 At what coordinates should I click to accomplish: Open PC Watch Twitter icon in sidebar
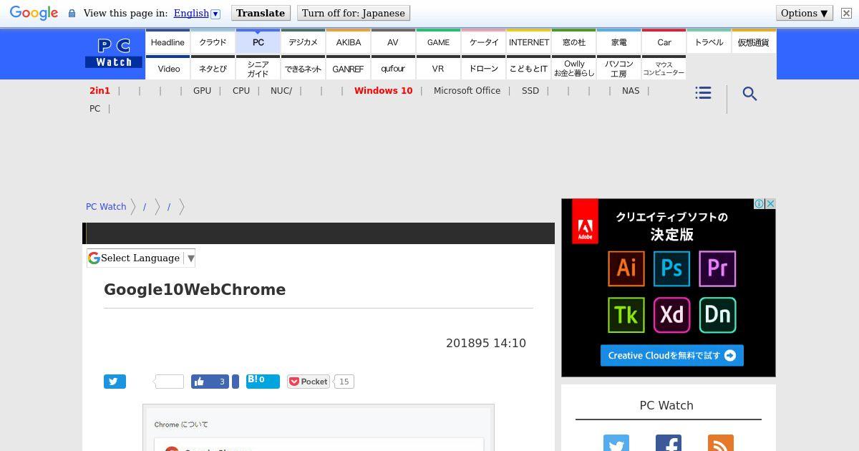pyautogui.click(x=616, y=443)
